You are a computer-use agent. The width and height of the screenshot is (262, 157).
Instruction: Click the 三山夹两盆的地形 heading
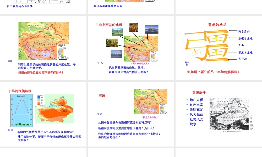point(109,25)
